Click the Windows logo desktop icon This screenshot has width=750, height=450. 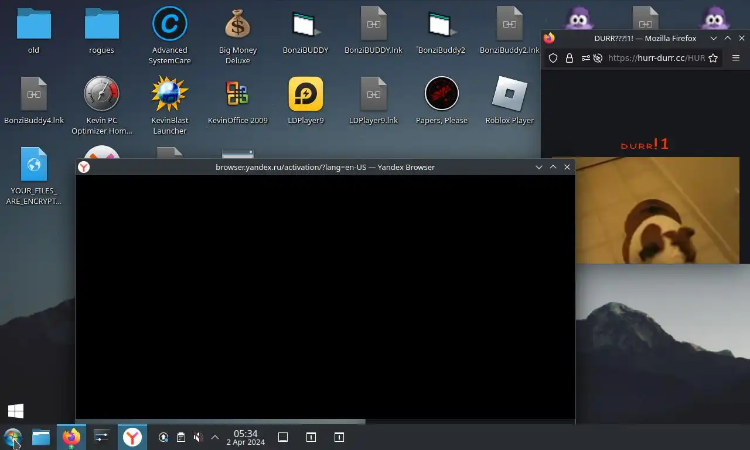pyautogui.click(x=16, y=411)
